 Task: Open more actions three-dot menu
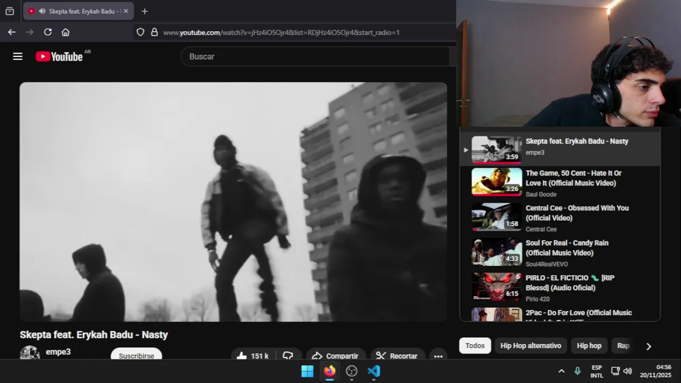tap(438, 355)
